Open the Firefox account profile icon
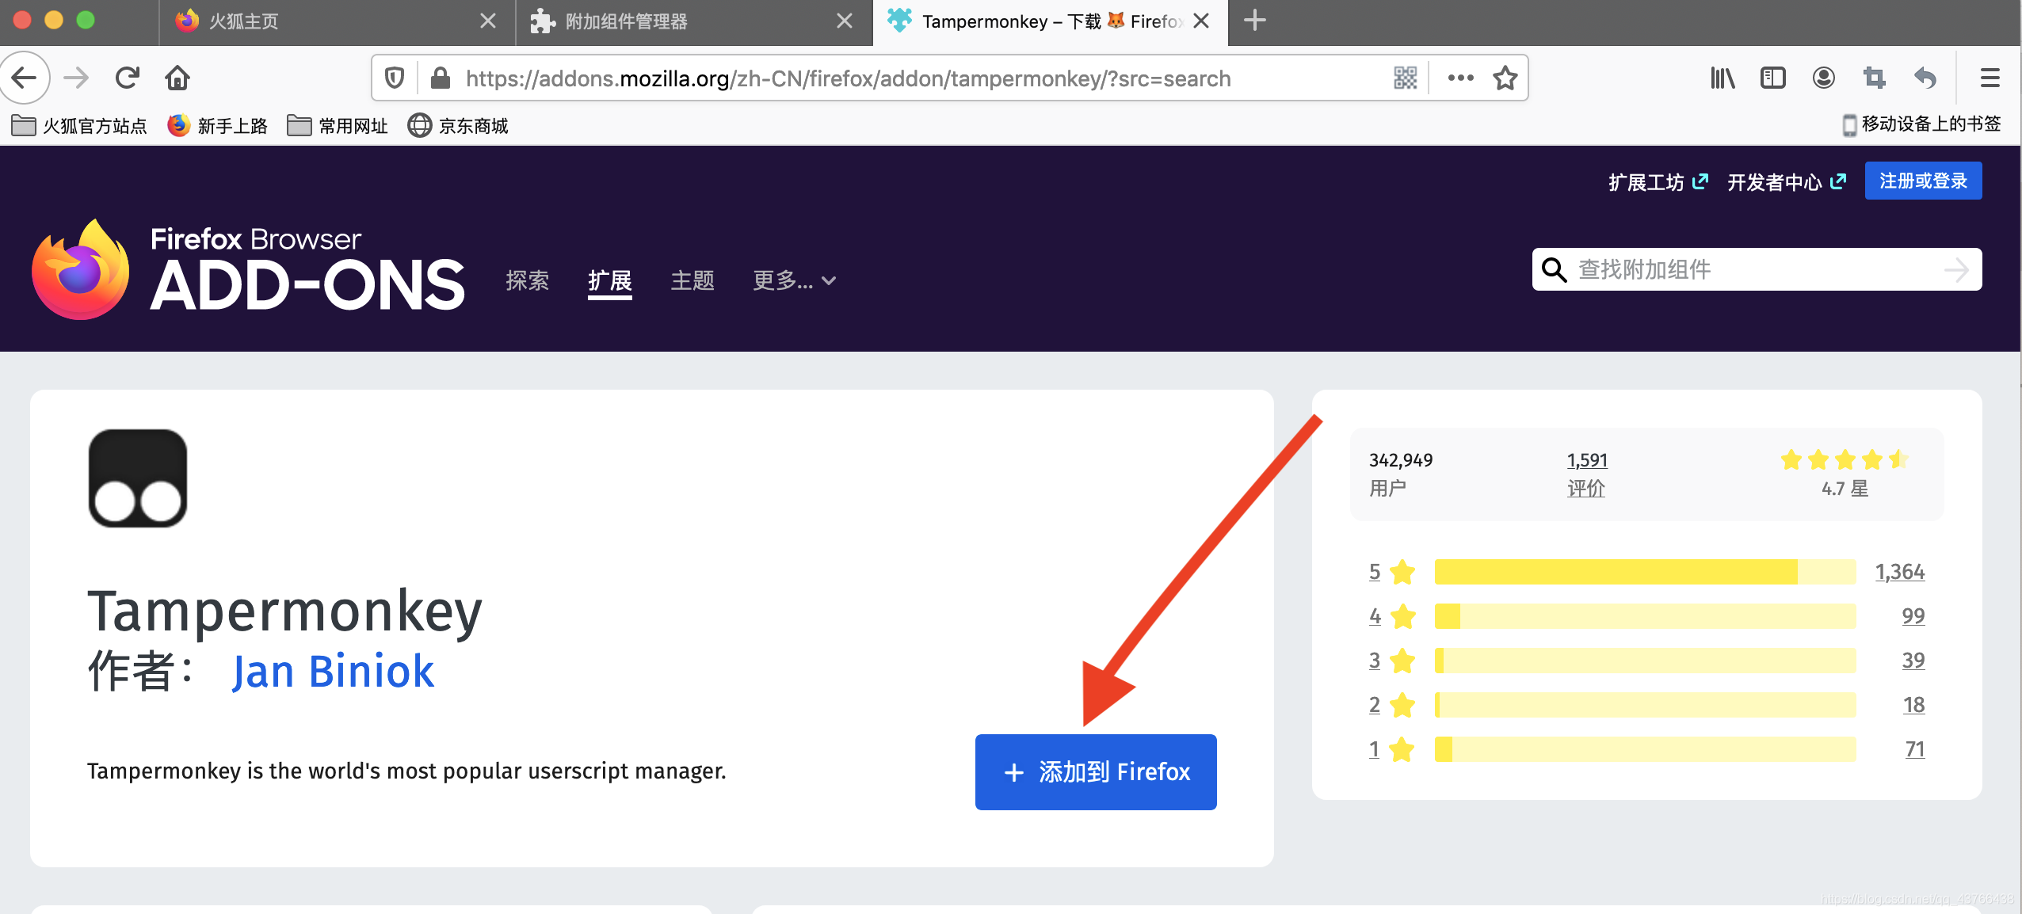This screenshot has height=914, width=2022. tap(1823, 78)
